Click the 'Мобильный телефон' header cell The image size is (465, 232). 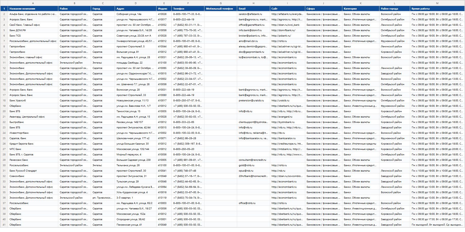221,9
